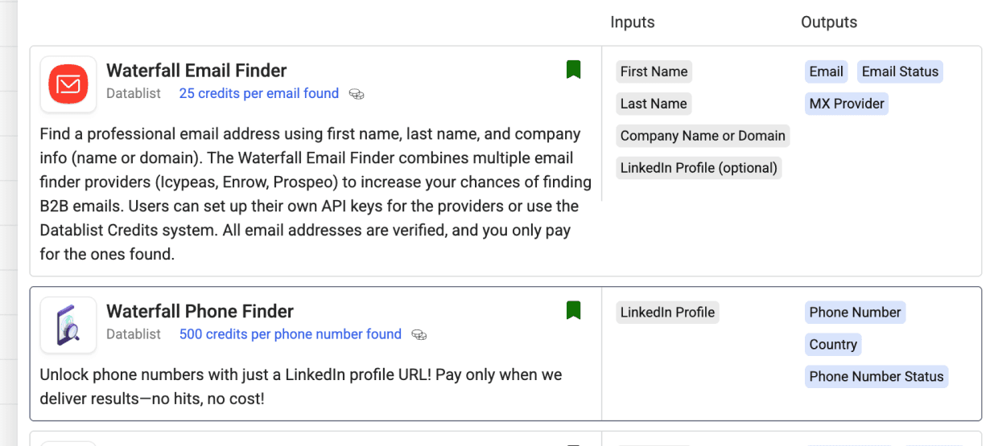Click the MX Provider output tag

tap(847, 104)
